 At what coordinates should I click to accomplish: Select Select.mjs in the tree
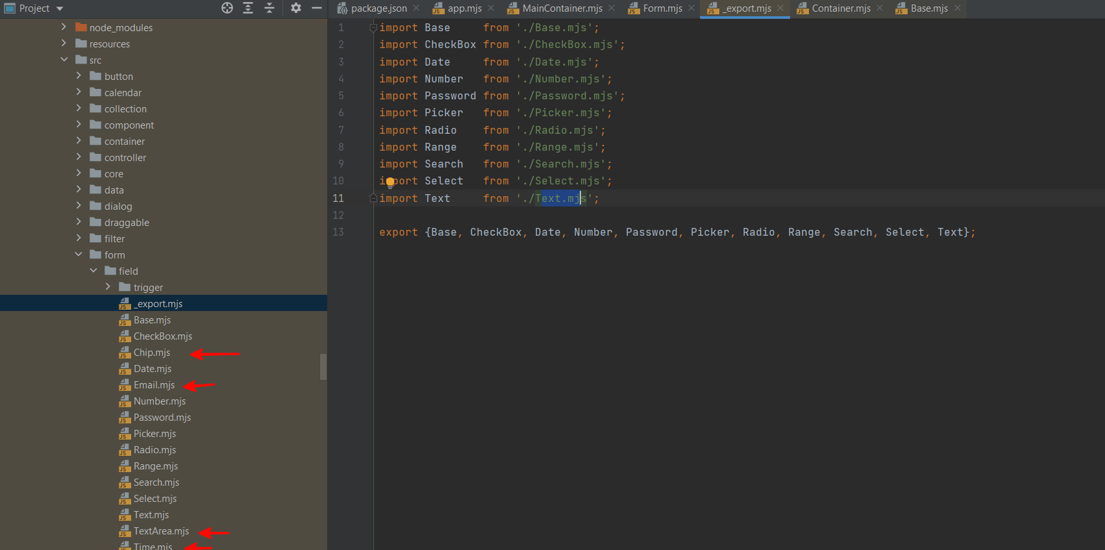(155, 499)
